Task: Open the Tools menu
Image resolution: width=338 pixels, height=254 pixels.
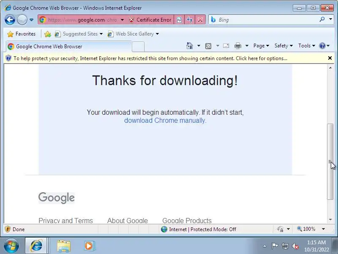Action: (x=307, y=46)
